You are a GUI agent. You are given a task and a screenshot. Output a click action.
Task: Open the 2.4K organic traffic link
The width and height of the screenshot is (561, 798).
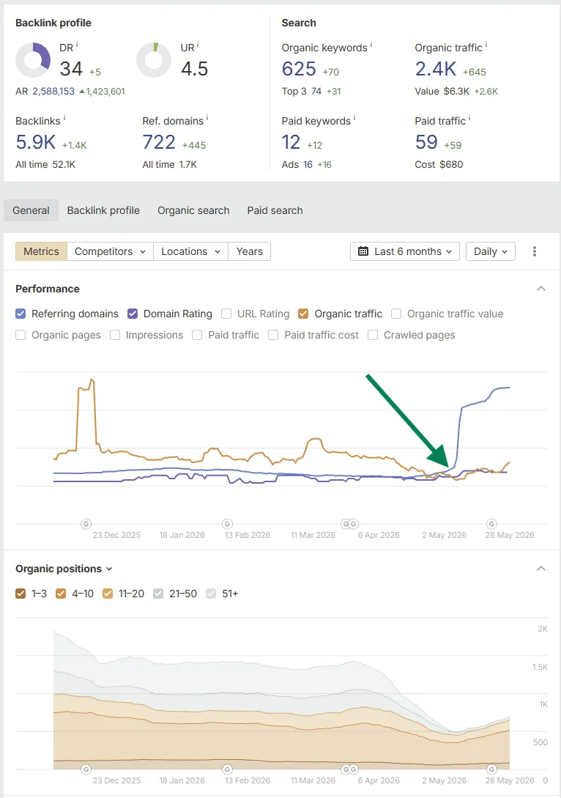point(436,69)
